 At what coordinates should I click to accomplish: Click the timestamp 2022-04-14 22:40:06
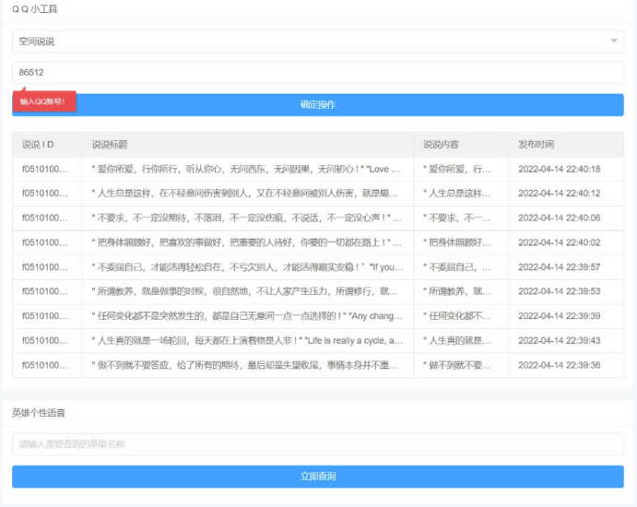559,218
